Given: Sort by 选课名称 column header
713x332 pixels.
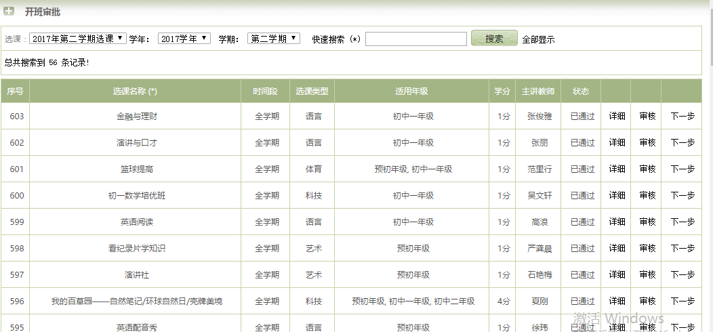Looking at the screenshot, I should pyautogui.click(x=135, y=91).
